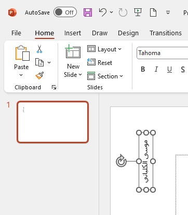The image size is (188, 215).
Task: Create a new blank document icon
Action: pos(153,12)
